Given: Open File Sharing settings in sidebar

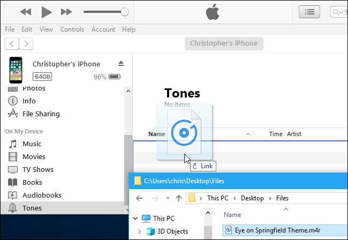Looking at the screenshot, I should pos(41,114).
